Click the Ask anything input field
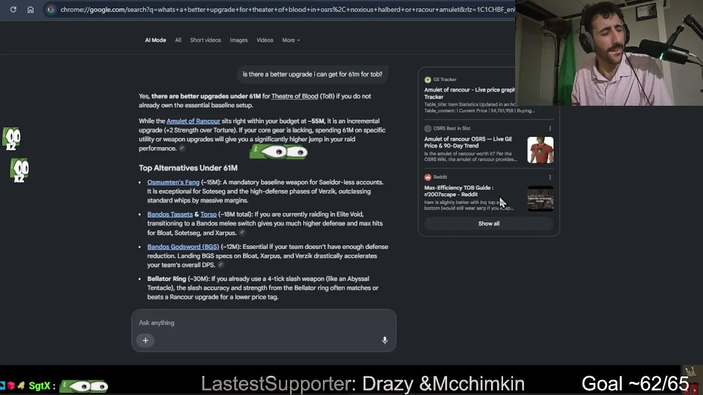The height and width of the screenshot is (395, 703). point(264,323)
